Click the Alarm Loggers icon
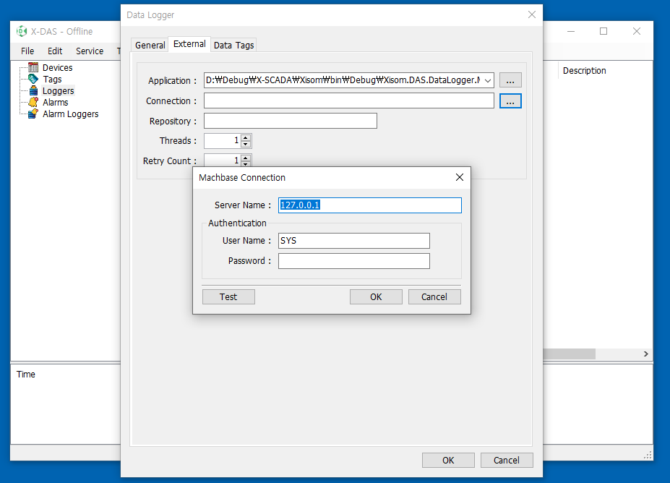 click(33, 114)
